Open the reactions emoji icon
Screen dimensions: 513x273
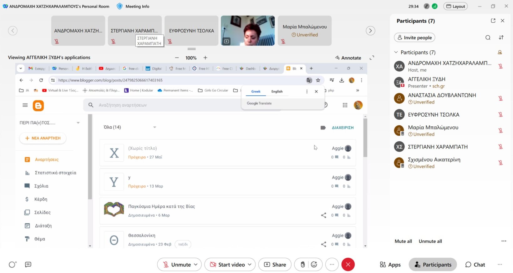click(314, 265)
